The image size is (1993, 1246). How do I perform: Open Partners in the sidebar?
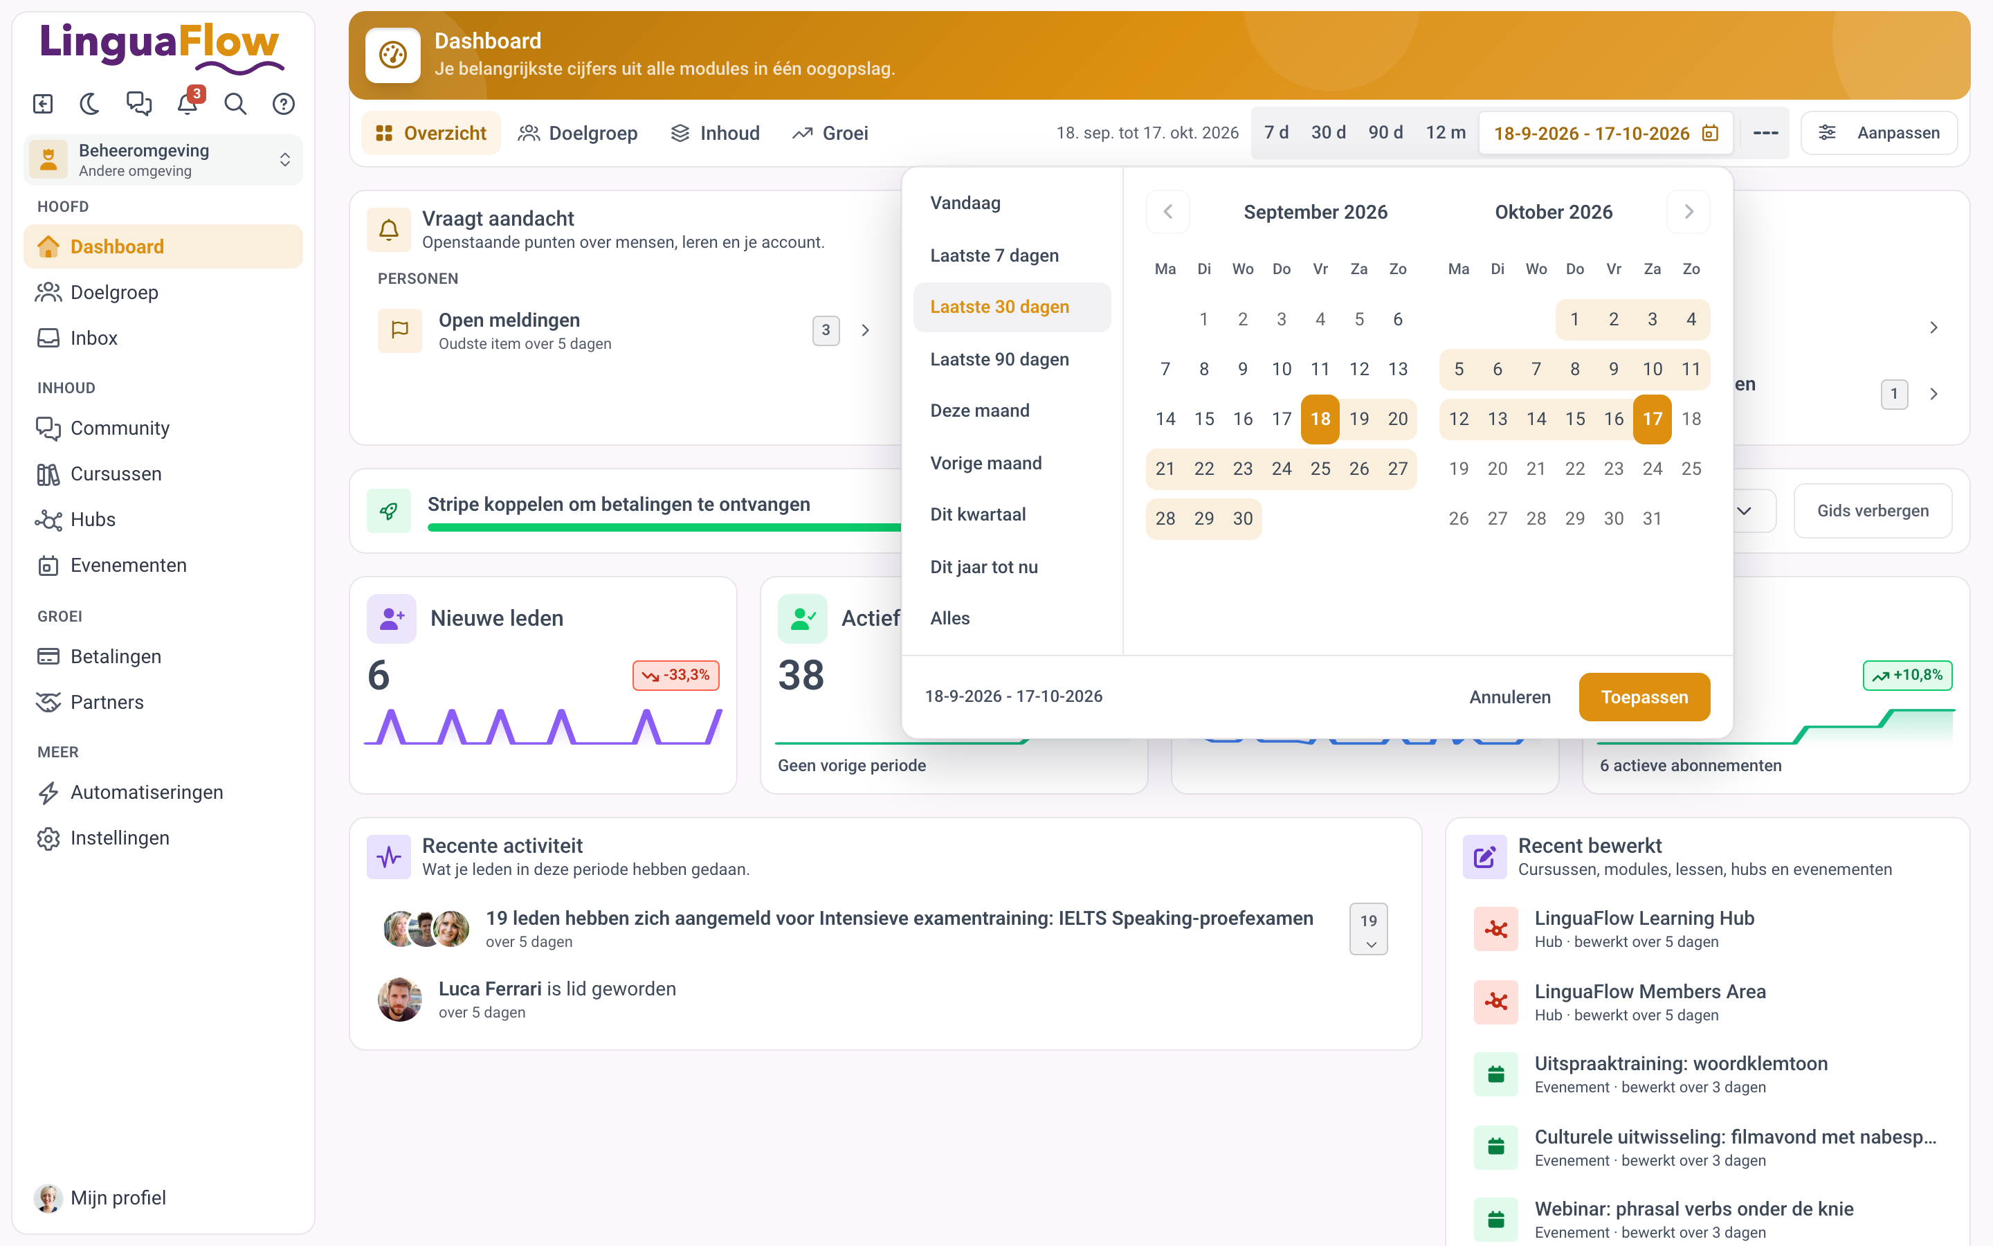pyautogui.click(x=163, y=702)
